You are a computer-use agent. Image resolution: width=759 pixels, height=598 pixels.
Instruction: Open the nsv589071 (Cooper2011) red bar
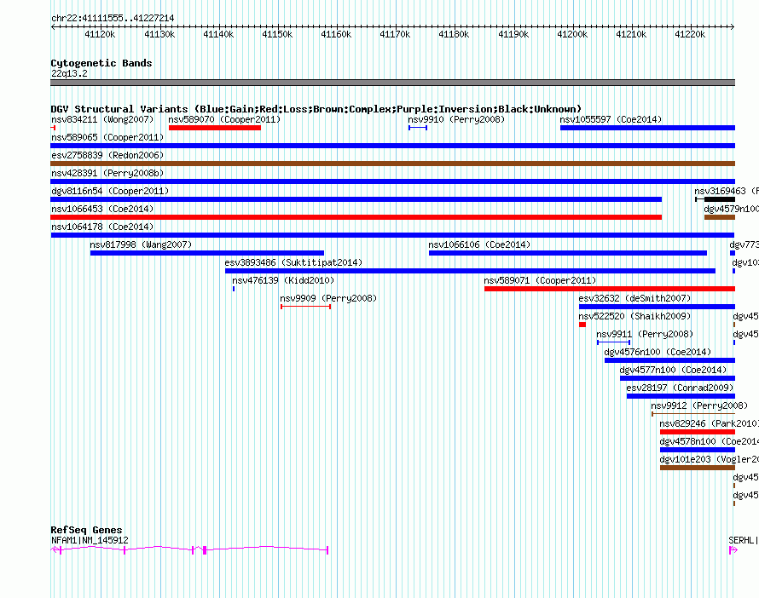610,289
